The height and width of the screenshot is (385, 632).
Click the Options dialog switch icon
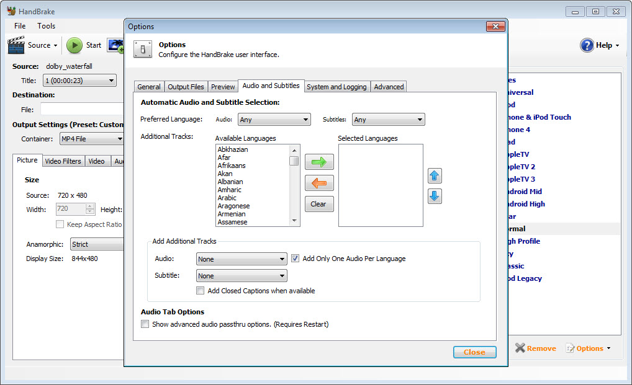tap(143, 50)
